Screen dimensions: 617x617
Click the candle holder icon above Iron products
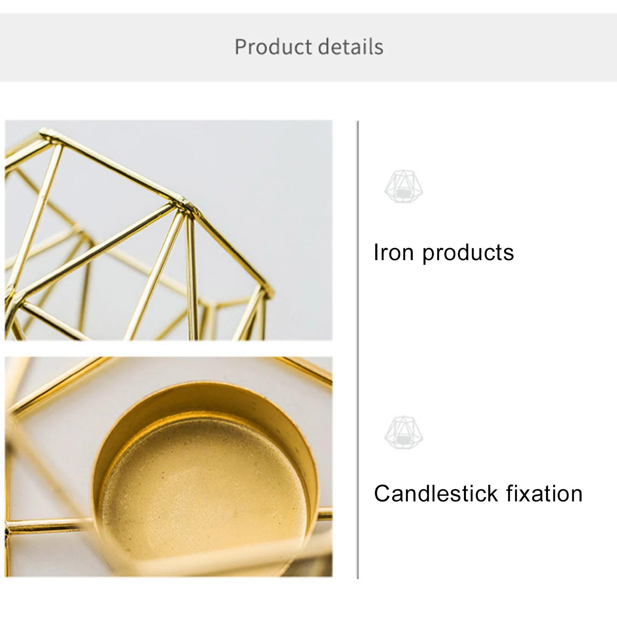[x=403, y=187]
